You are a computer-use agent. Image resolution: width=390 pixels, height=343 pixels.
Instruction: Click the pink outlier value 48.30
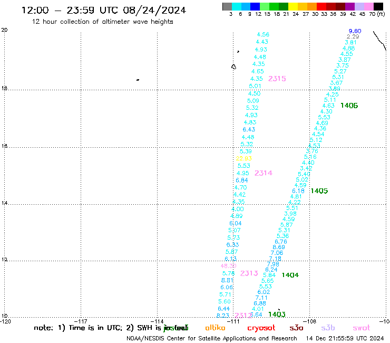(x=228, y=266)
